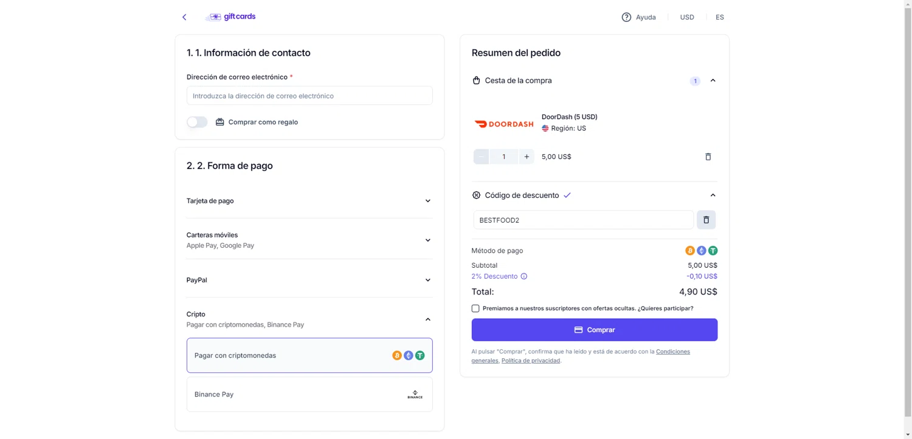
Task: Change currency from USD
Action: point(687,17)
